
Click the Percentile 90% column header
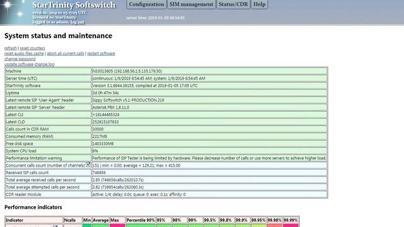[x=140, y=220]
